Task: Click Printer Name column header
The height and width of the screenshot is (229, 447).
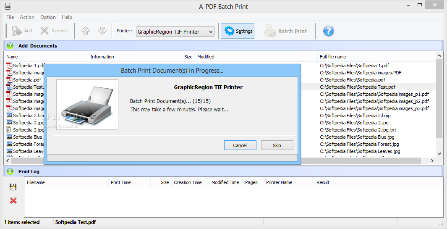Action: [289, 182]
